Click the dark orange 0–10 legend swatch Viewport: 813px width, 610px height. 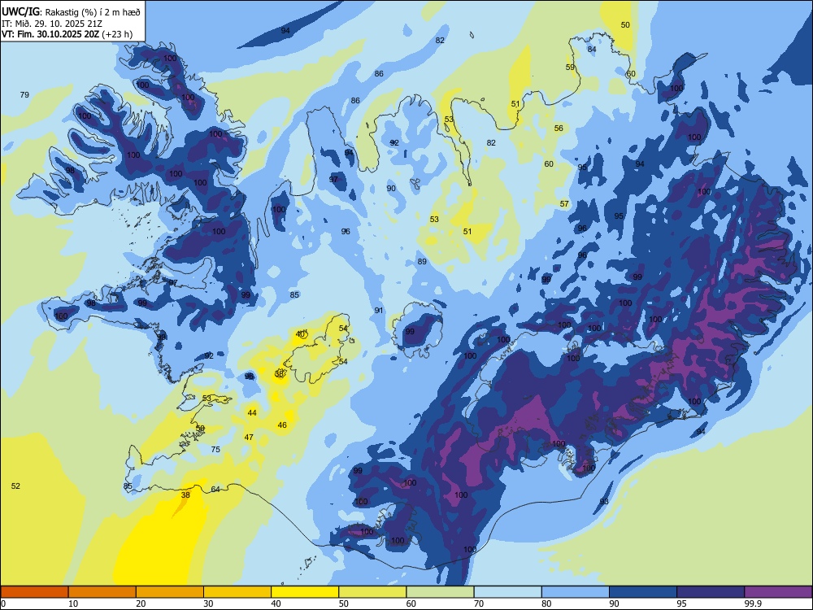coord(35,592)
